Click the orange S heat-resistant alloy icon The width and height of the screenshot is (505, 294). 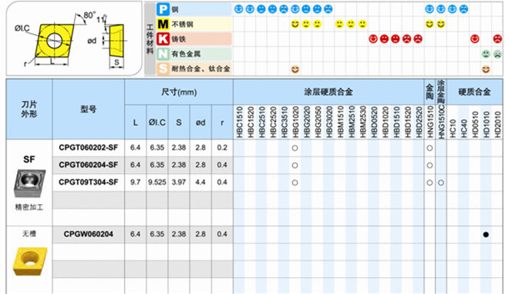(x=163, y=68)
